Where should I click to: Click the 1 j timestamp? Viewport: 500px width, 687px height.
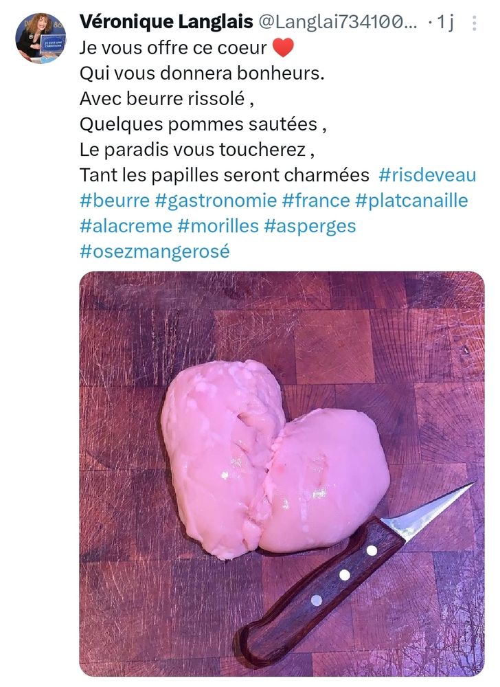pyautogui.click(x=446, y=23)
